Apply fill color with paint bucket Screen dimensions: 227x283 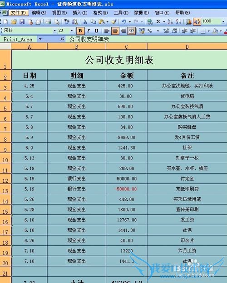(x=215, y=31)
